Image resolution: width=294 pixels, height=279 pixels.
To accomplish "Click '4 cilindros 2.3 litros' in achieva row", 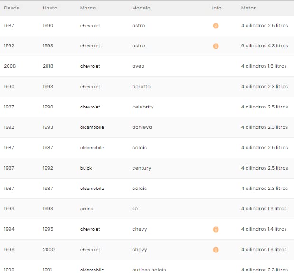I will coord(265,127).
